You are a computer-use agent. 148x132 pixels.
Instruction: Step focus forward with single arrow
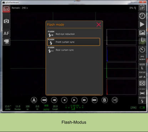74,100
